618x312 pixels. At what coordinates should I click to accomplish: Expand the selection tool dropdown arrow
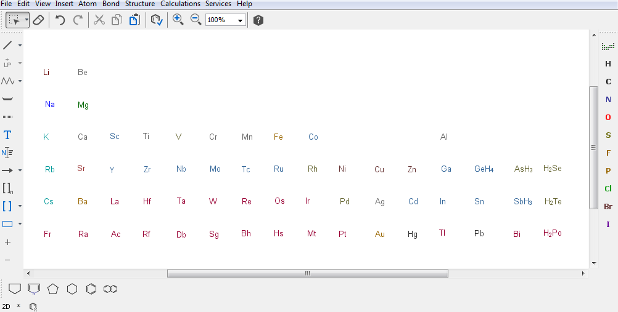point(27,20)
